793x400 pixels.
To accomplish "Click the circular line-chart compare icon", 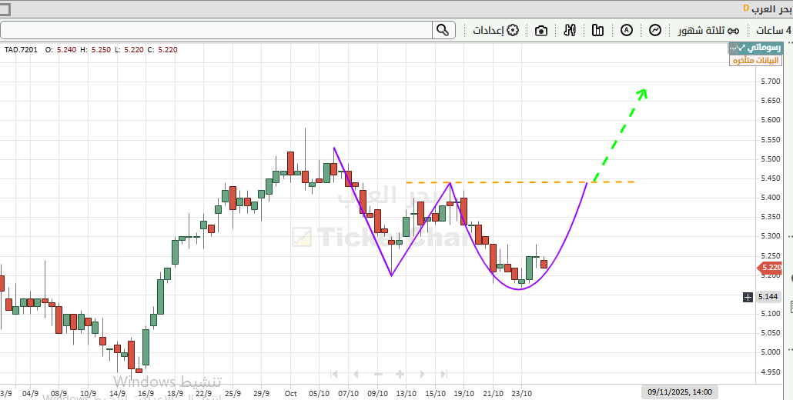I will pos(655,30).
